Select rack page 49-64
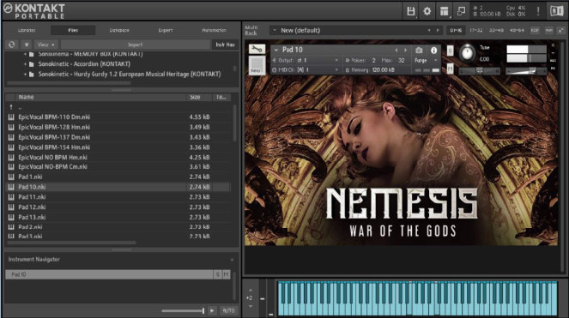 click(x=517, y=31)
